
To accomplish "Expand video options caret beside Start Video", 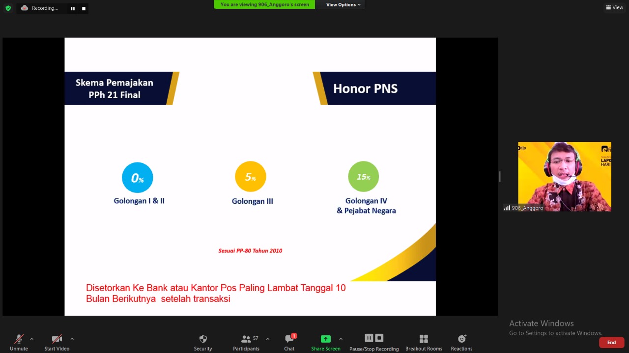I will pos(72,339).
